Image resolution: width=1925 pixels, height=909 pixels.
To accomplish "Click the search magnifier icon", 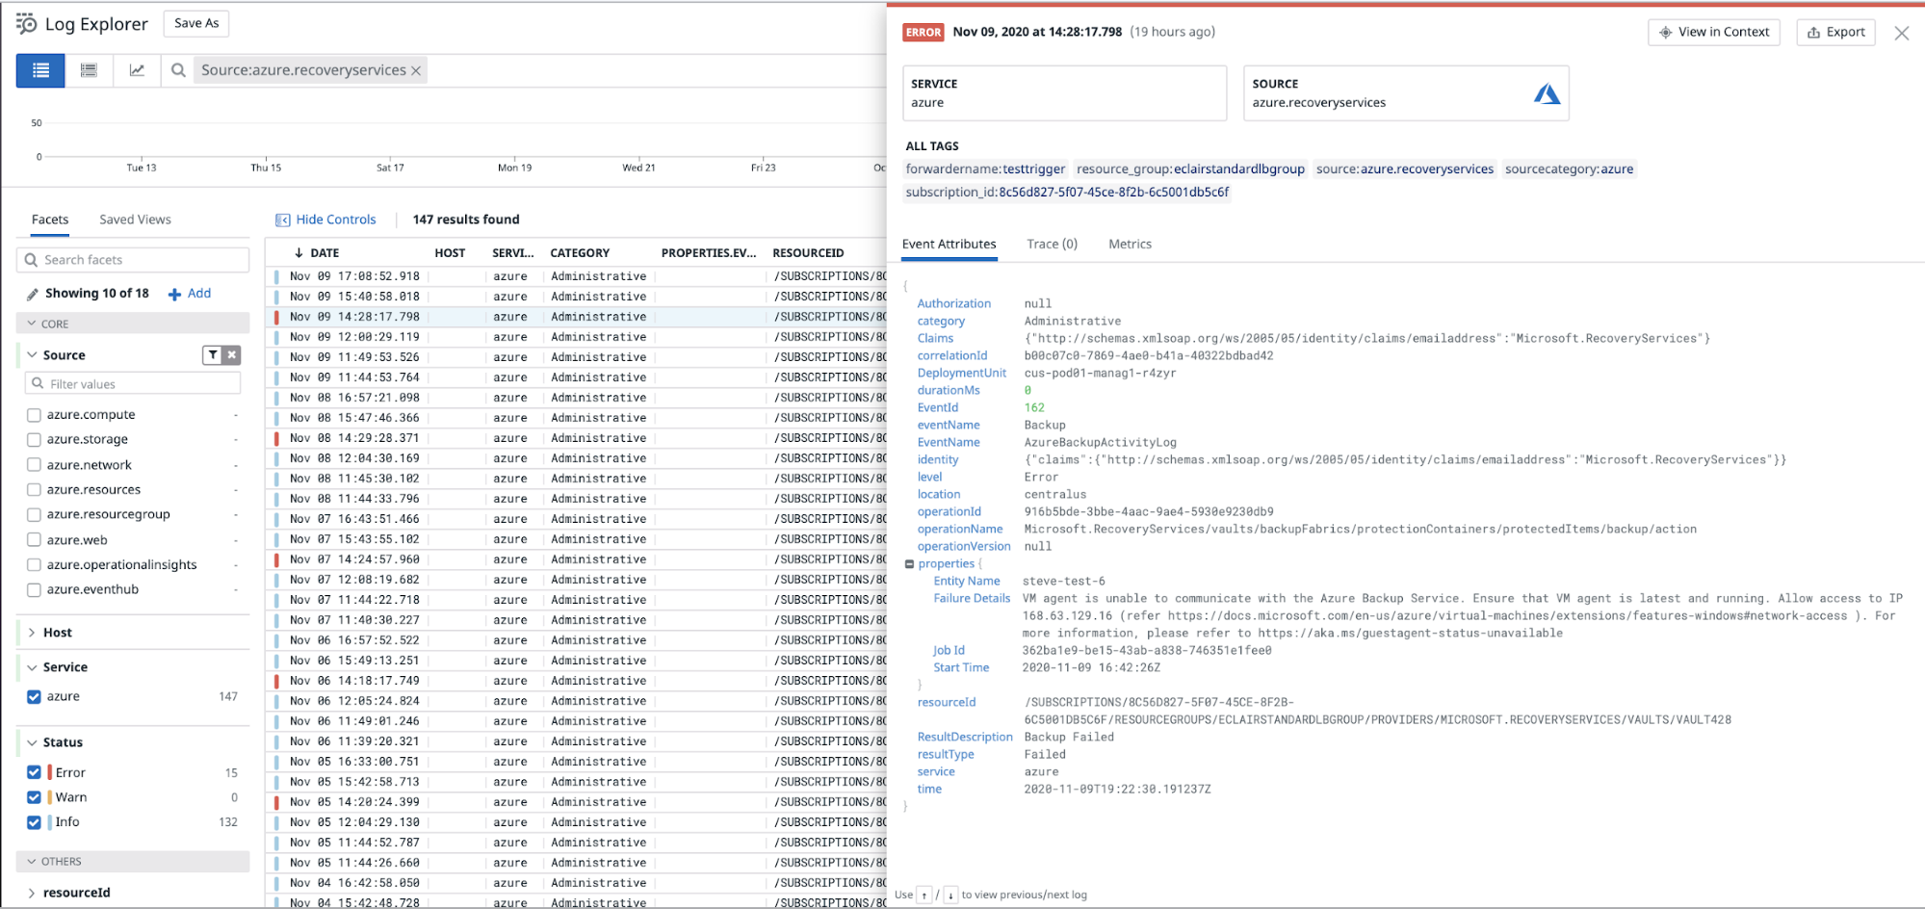I will pyautogui.click(x=178, y=69).
